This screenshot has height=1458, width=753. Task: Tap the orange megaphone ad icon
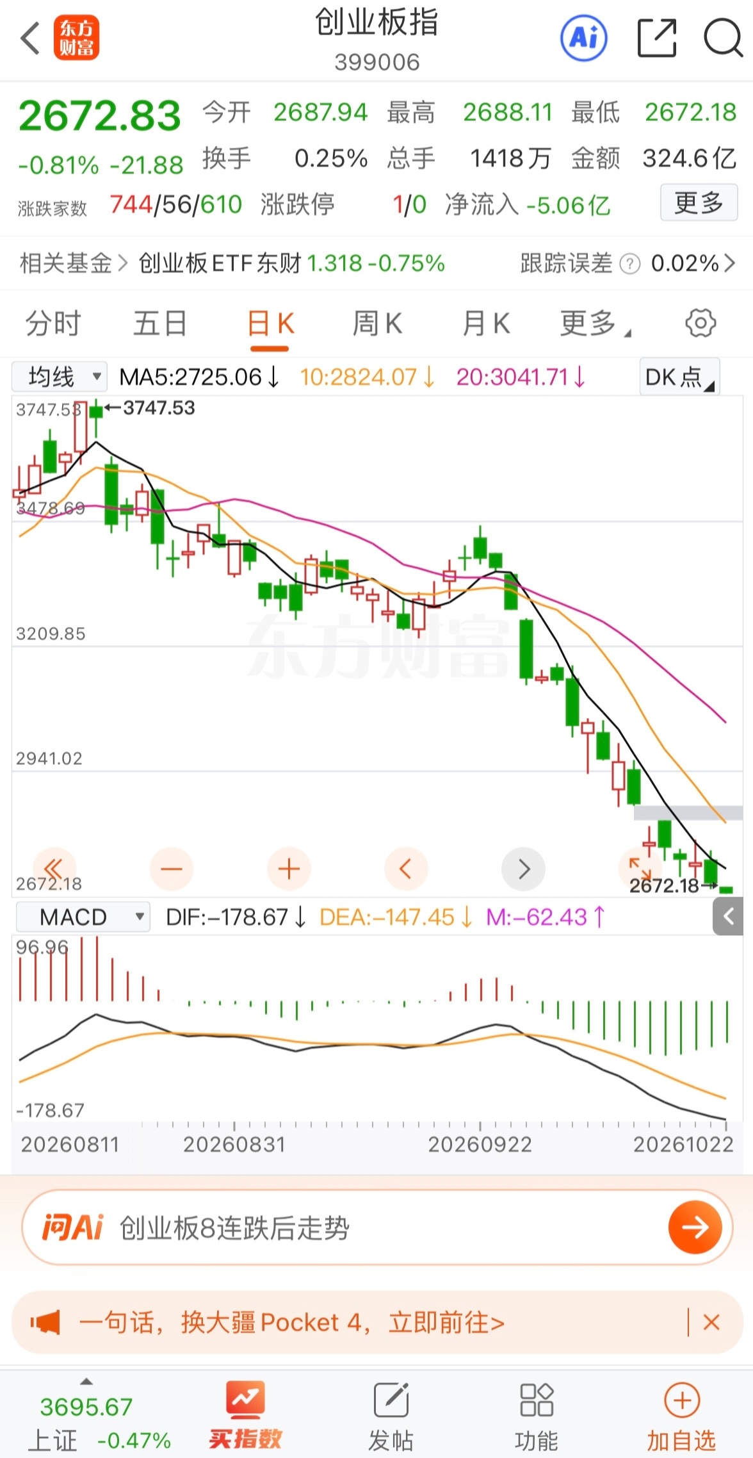click(45, 1322)
